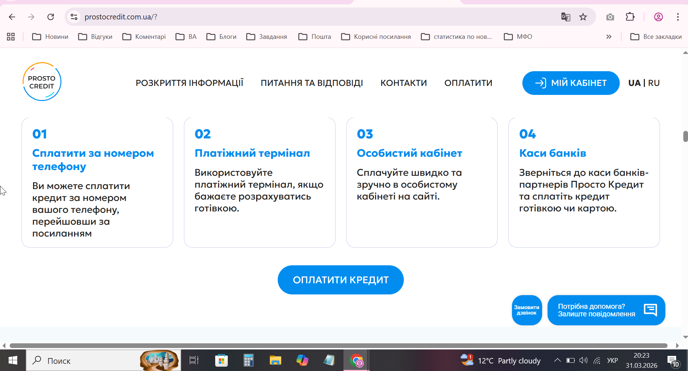View site information icon in address bar

(x=74, y=17)
